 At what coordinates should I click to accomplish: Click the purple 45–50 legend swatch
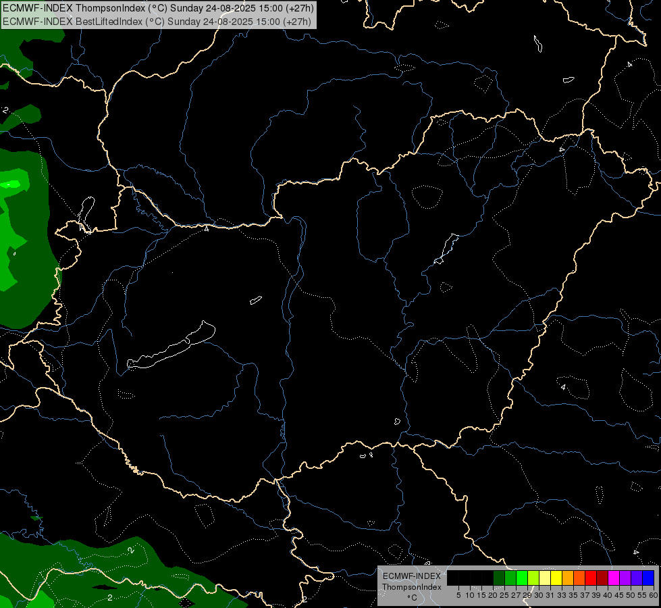click(625, 578)
